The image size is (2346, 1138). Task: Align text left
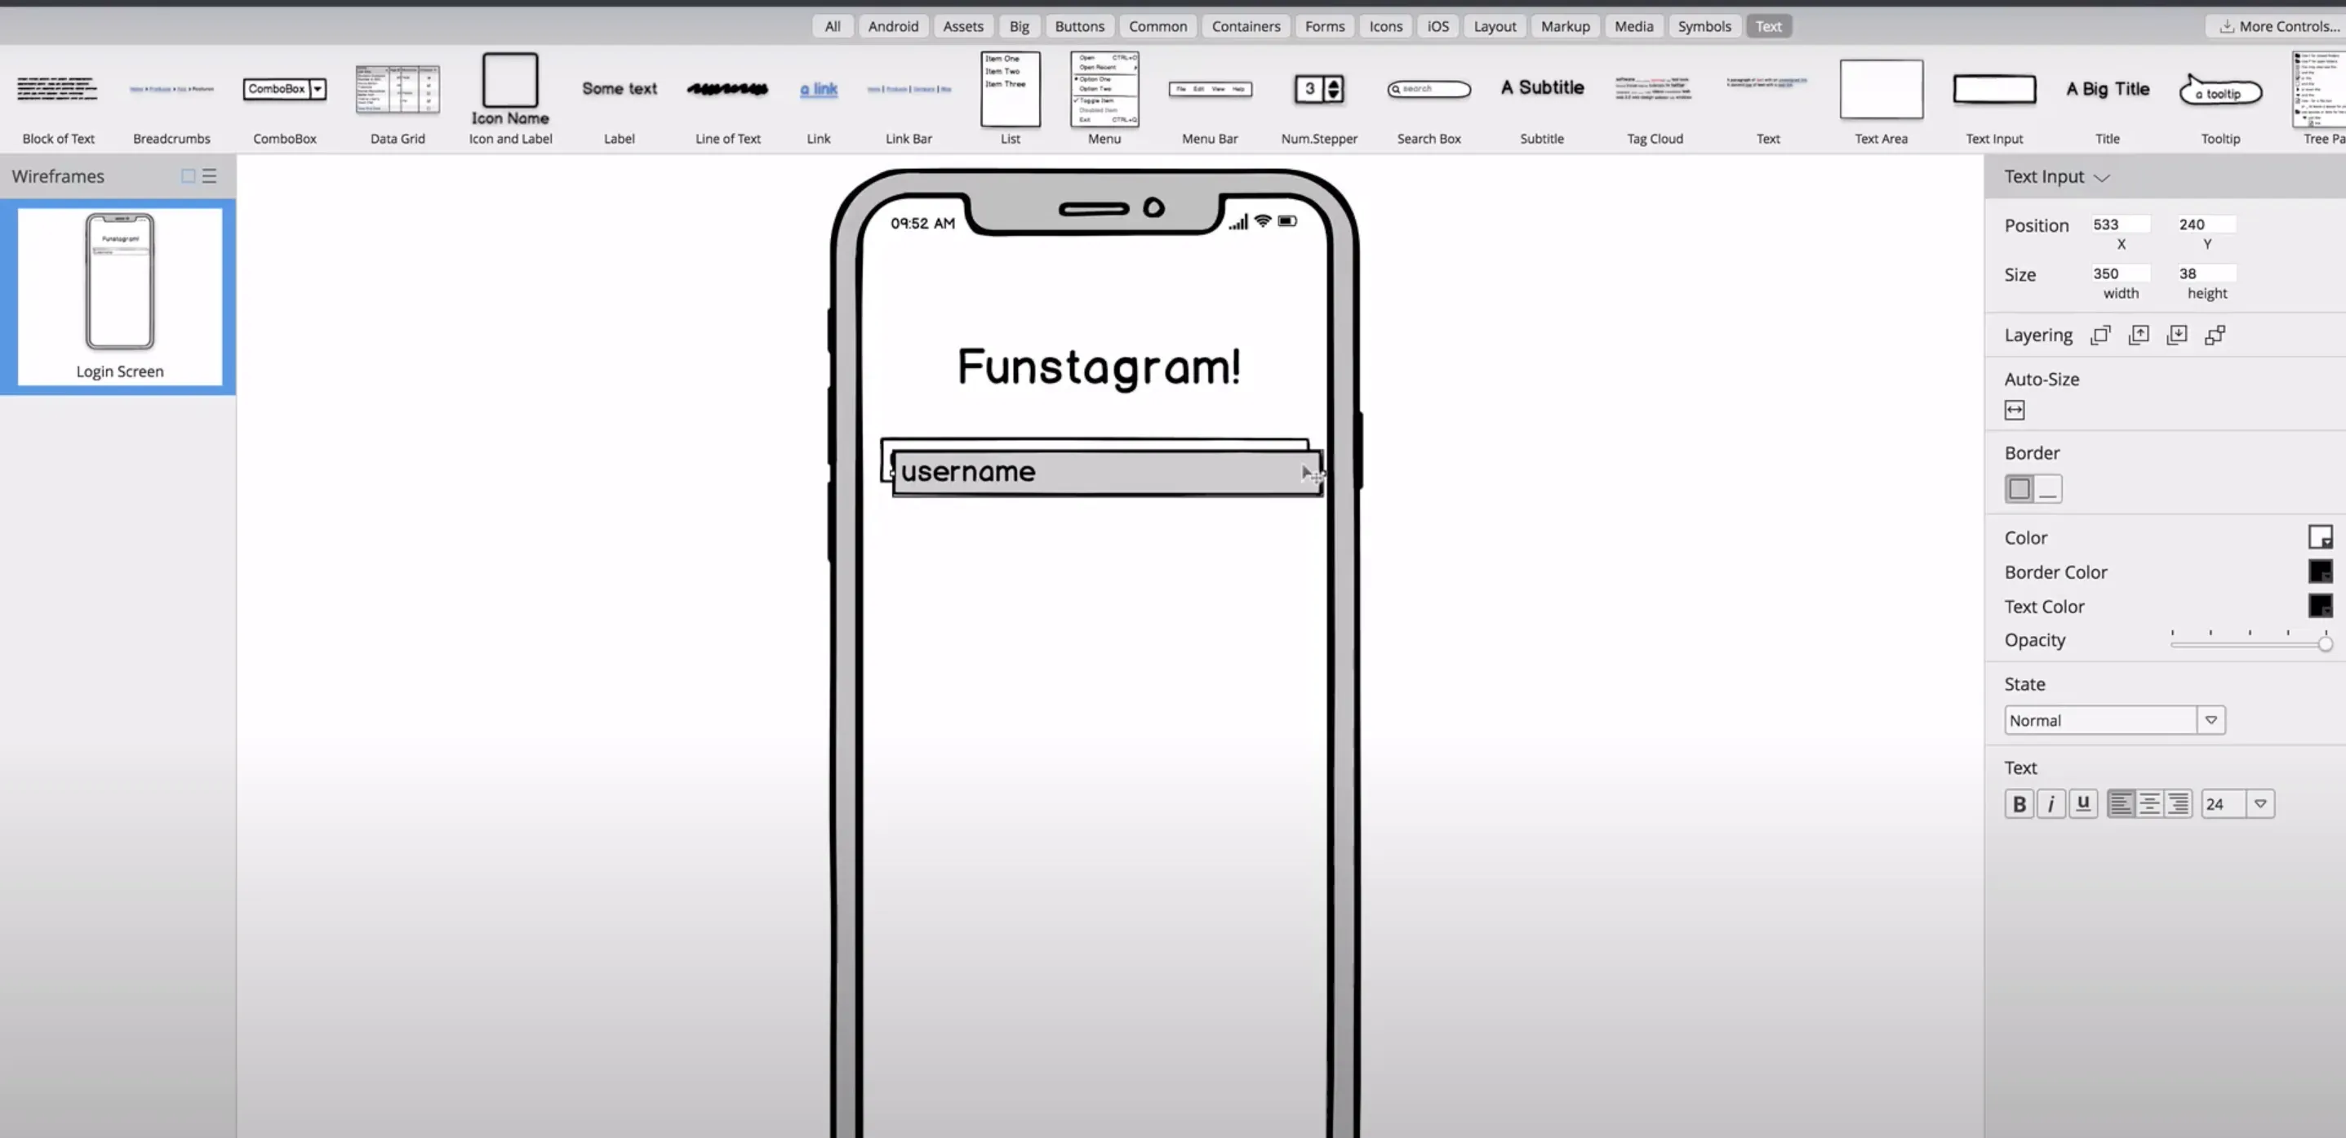tap(2121, 803)
